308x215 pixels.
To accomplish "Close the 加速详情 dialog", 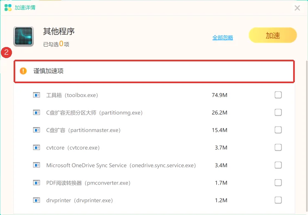I will point(297,8).
